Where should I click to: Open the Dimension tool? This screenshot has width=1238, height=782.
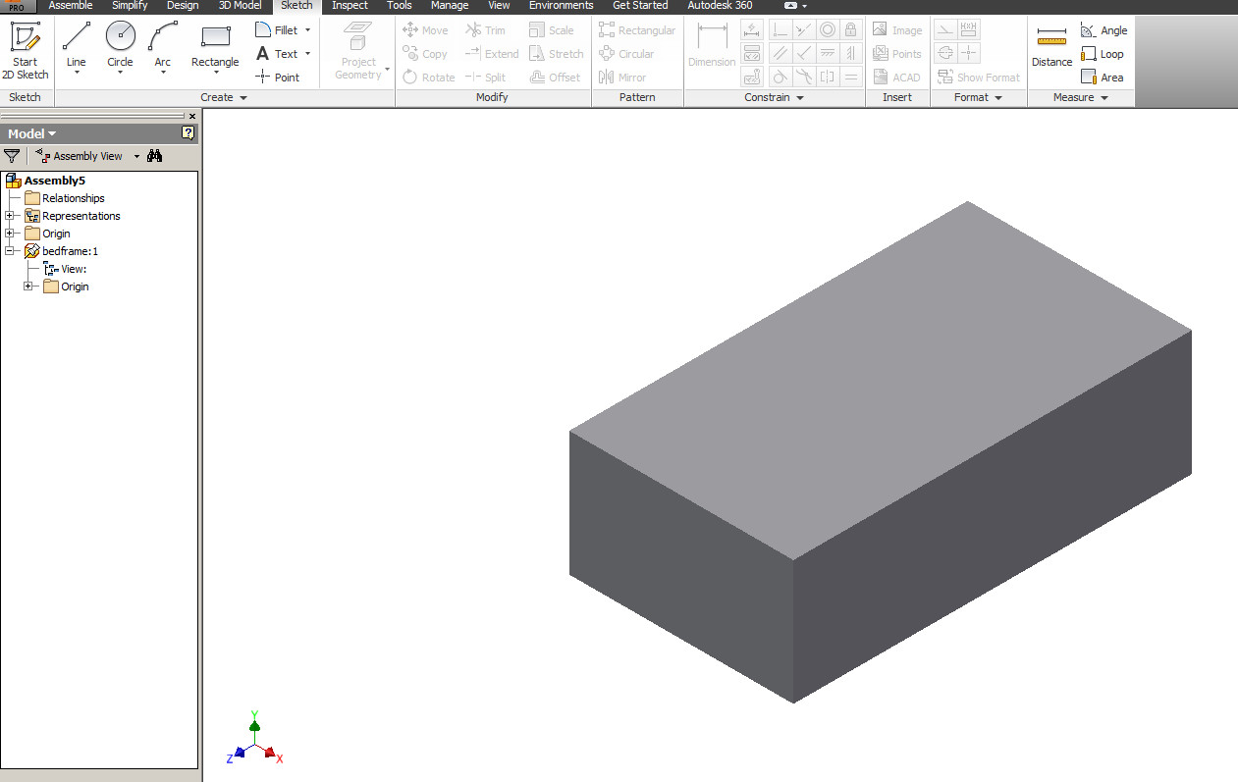point(711,46)
